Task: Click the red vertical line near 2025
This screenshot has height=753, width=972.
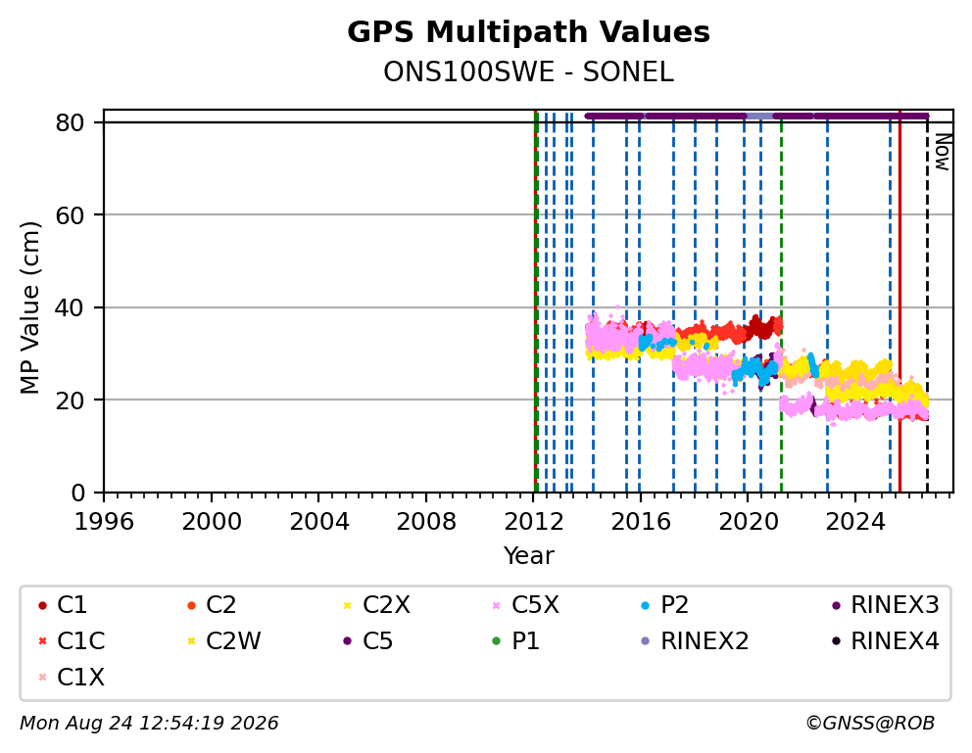Action: point(900,301)
